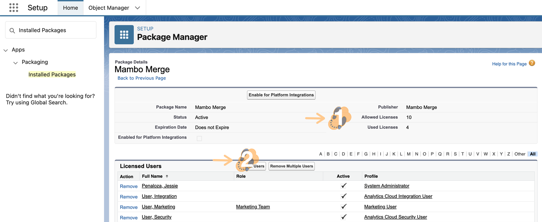Filter licensed users by letter M
Screen dimensions: 542x222
[x=408, y=154]
